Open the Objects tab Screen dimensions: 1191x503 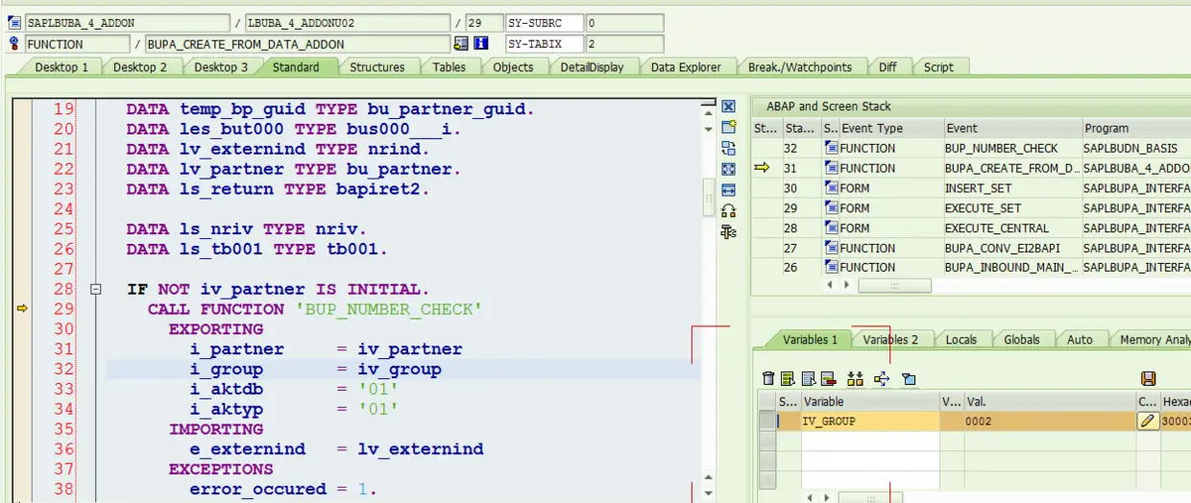[x=513, y=67]
